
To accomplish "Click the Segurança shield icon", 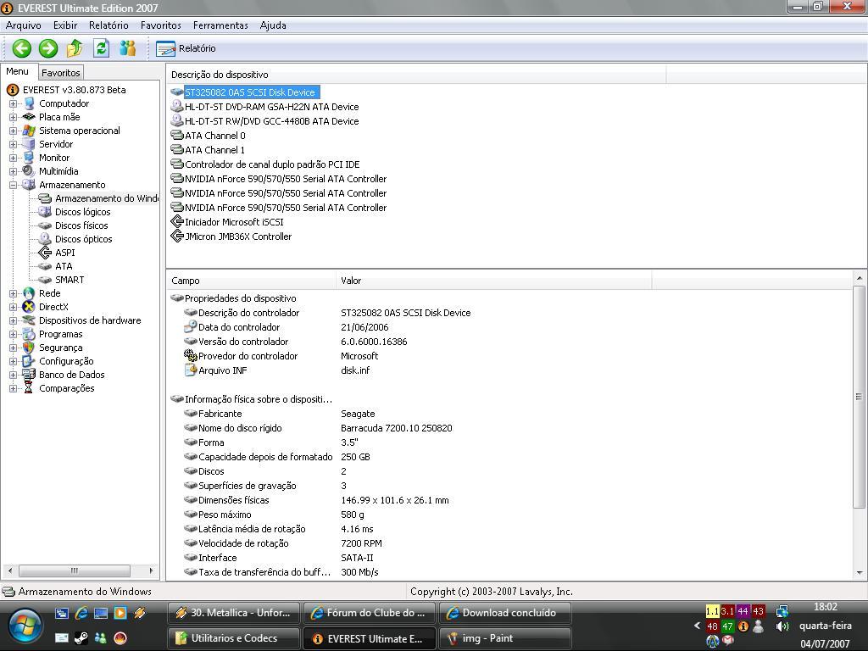I will click(x=29, y=348).
